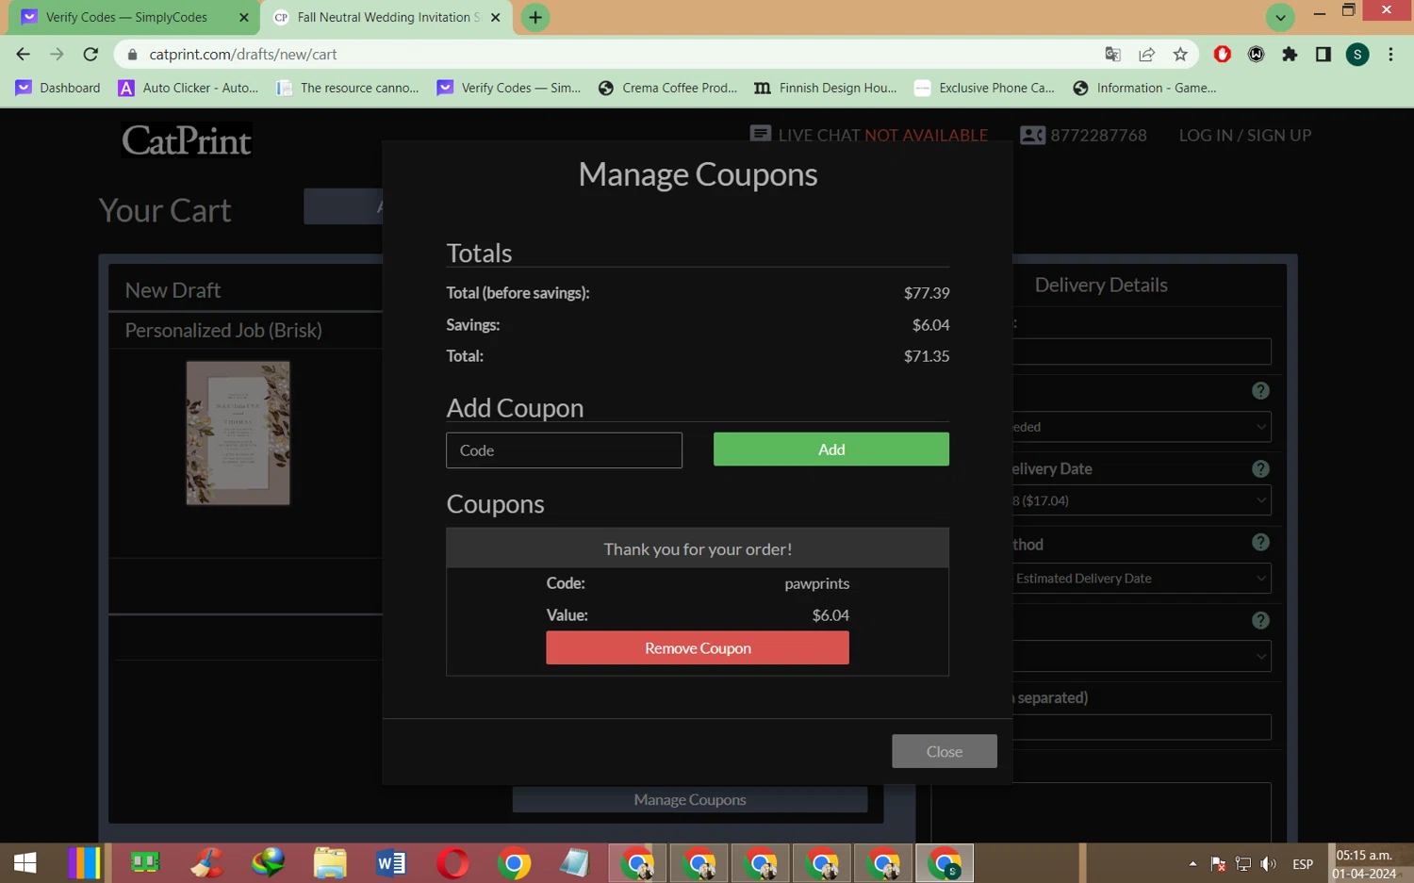Open the Chrome tab search dropdown
This screenshot has width=1414, height=883.
point(1280,17)
